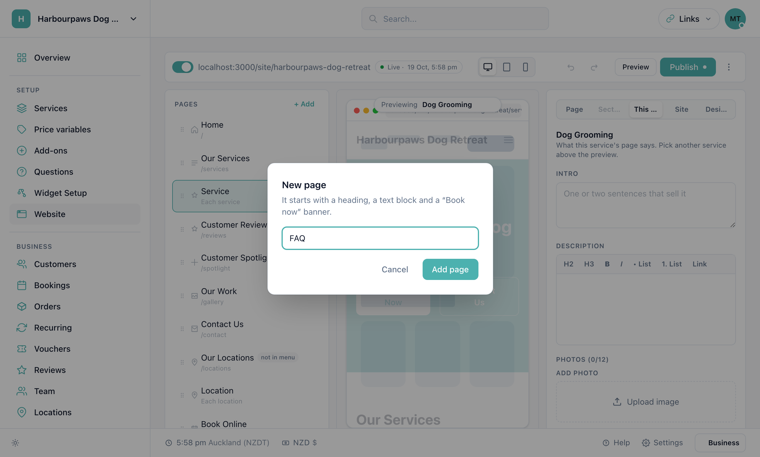Click the Preview button
Viewport: 760px width, 457px height.
point(635,67)
